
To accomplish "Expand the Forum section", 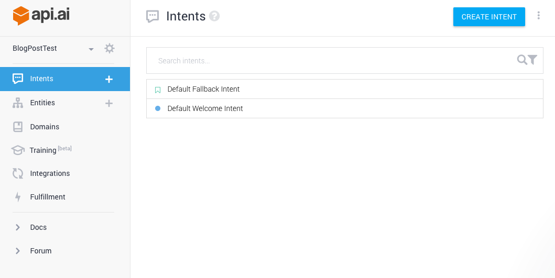I will (x=18, y=251).
